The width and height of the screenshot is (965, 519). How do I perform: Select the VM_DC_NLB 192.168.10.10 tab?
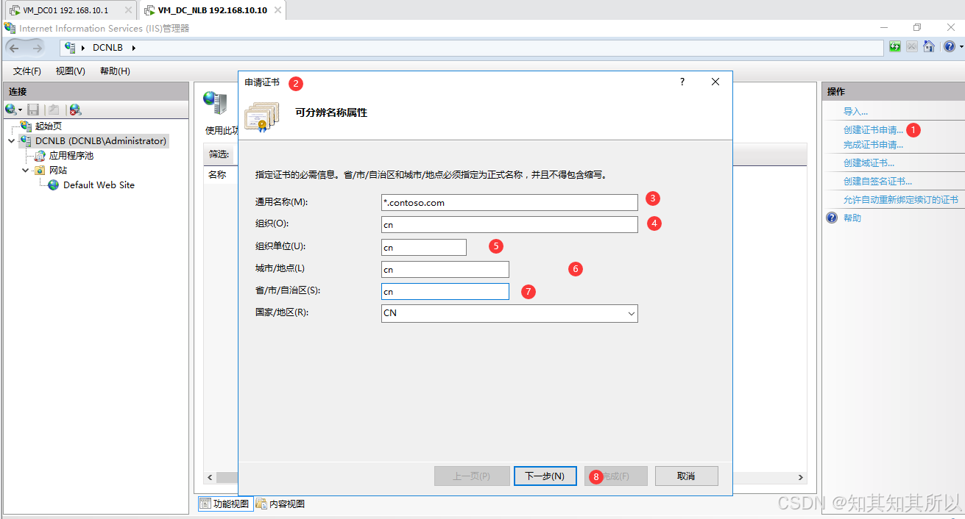(x=213, y=10)
